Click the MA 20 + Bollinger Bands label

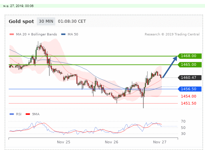tap(37, 34)
